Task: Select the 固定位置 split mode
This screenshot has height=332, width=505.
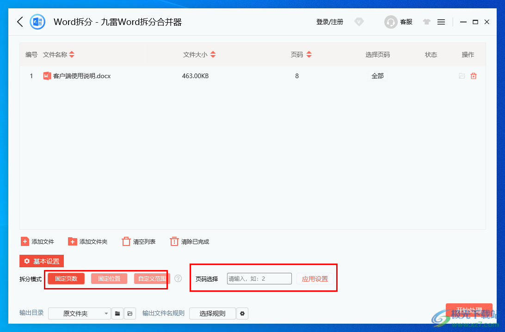Action: (109, 278)
